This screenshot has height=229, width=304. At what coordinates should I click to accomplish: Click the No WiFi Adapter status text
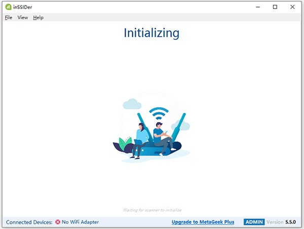80,222
